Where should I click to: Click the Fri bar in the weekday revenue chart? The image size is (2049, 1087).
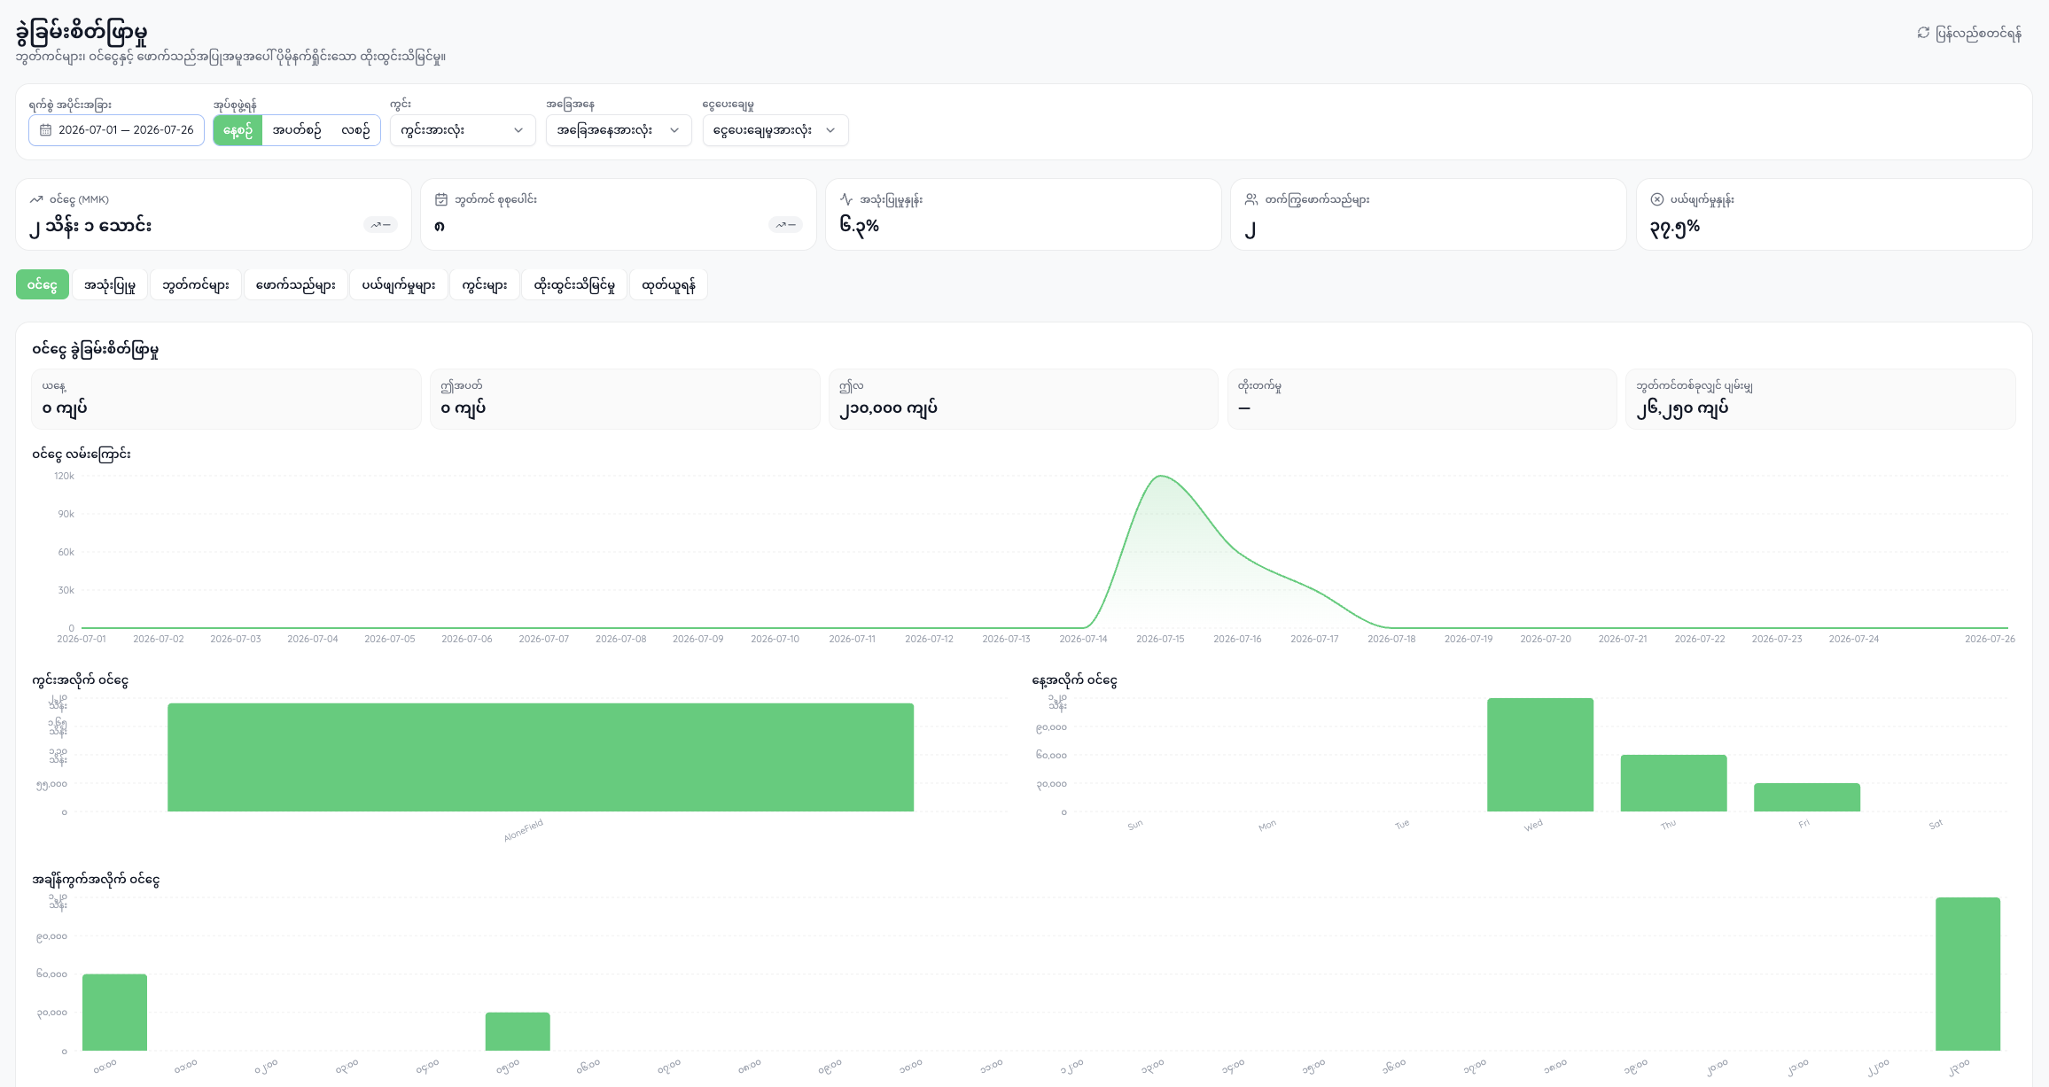pos(1807,797)
